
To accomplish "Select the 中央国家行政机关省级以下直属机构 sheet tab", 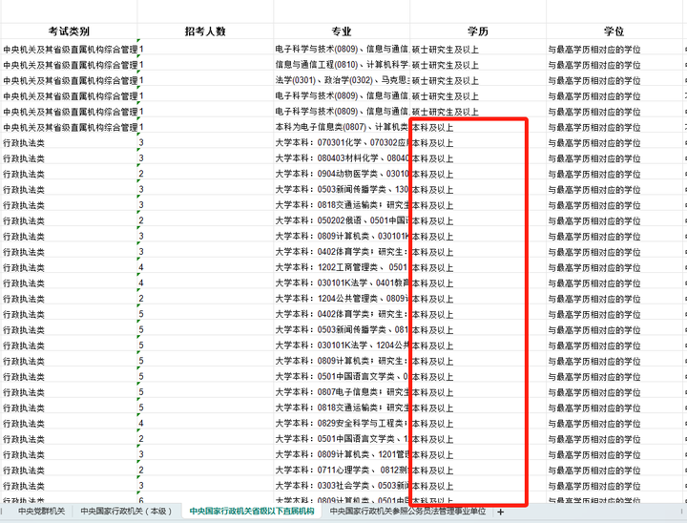I will pos(252,512).
